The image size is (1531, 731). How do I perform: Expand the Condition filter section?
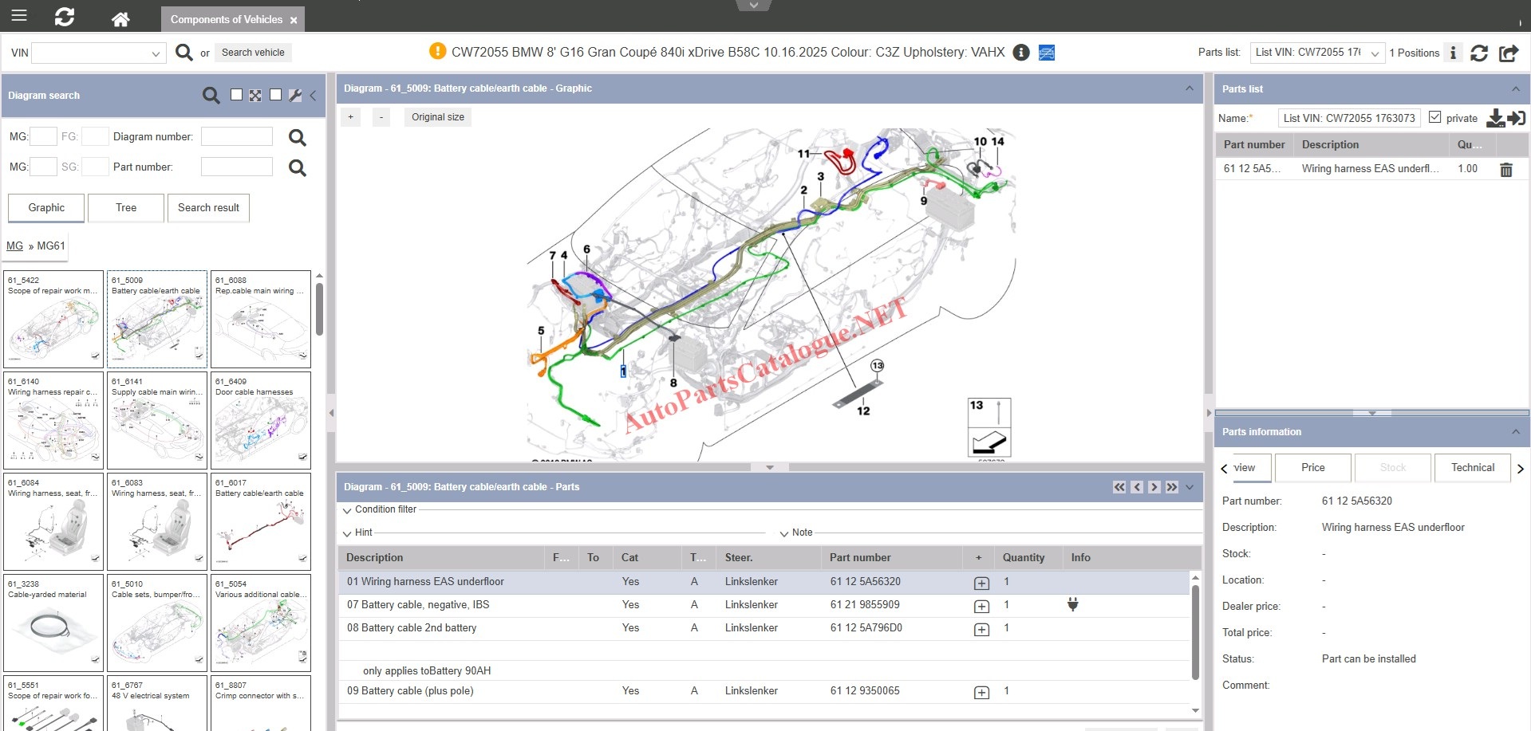point(348,510)
